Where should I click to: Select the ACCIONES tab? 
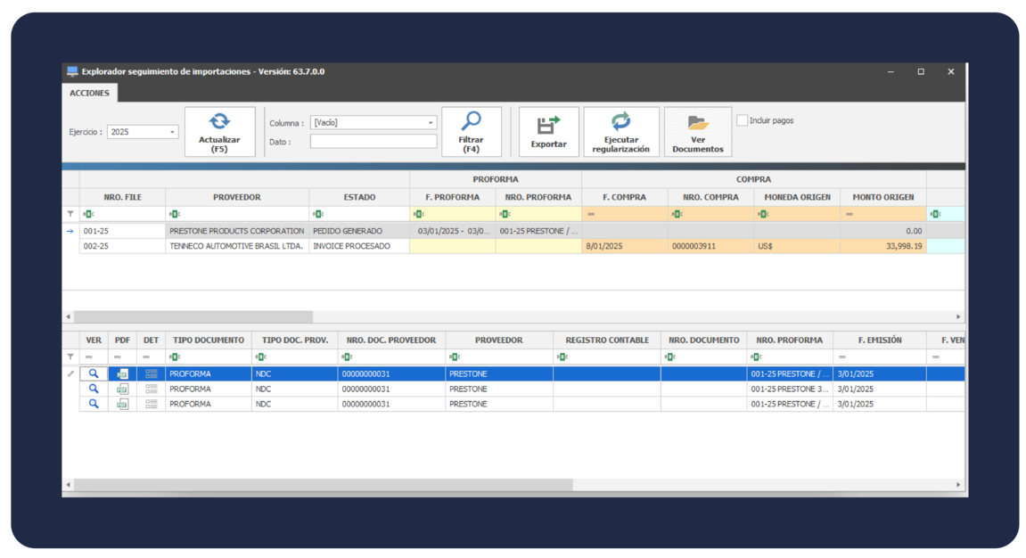tap(89, 93)
